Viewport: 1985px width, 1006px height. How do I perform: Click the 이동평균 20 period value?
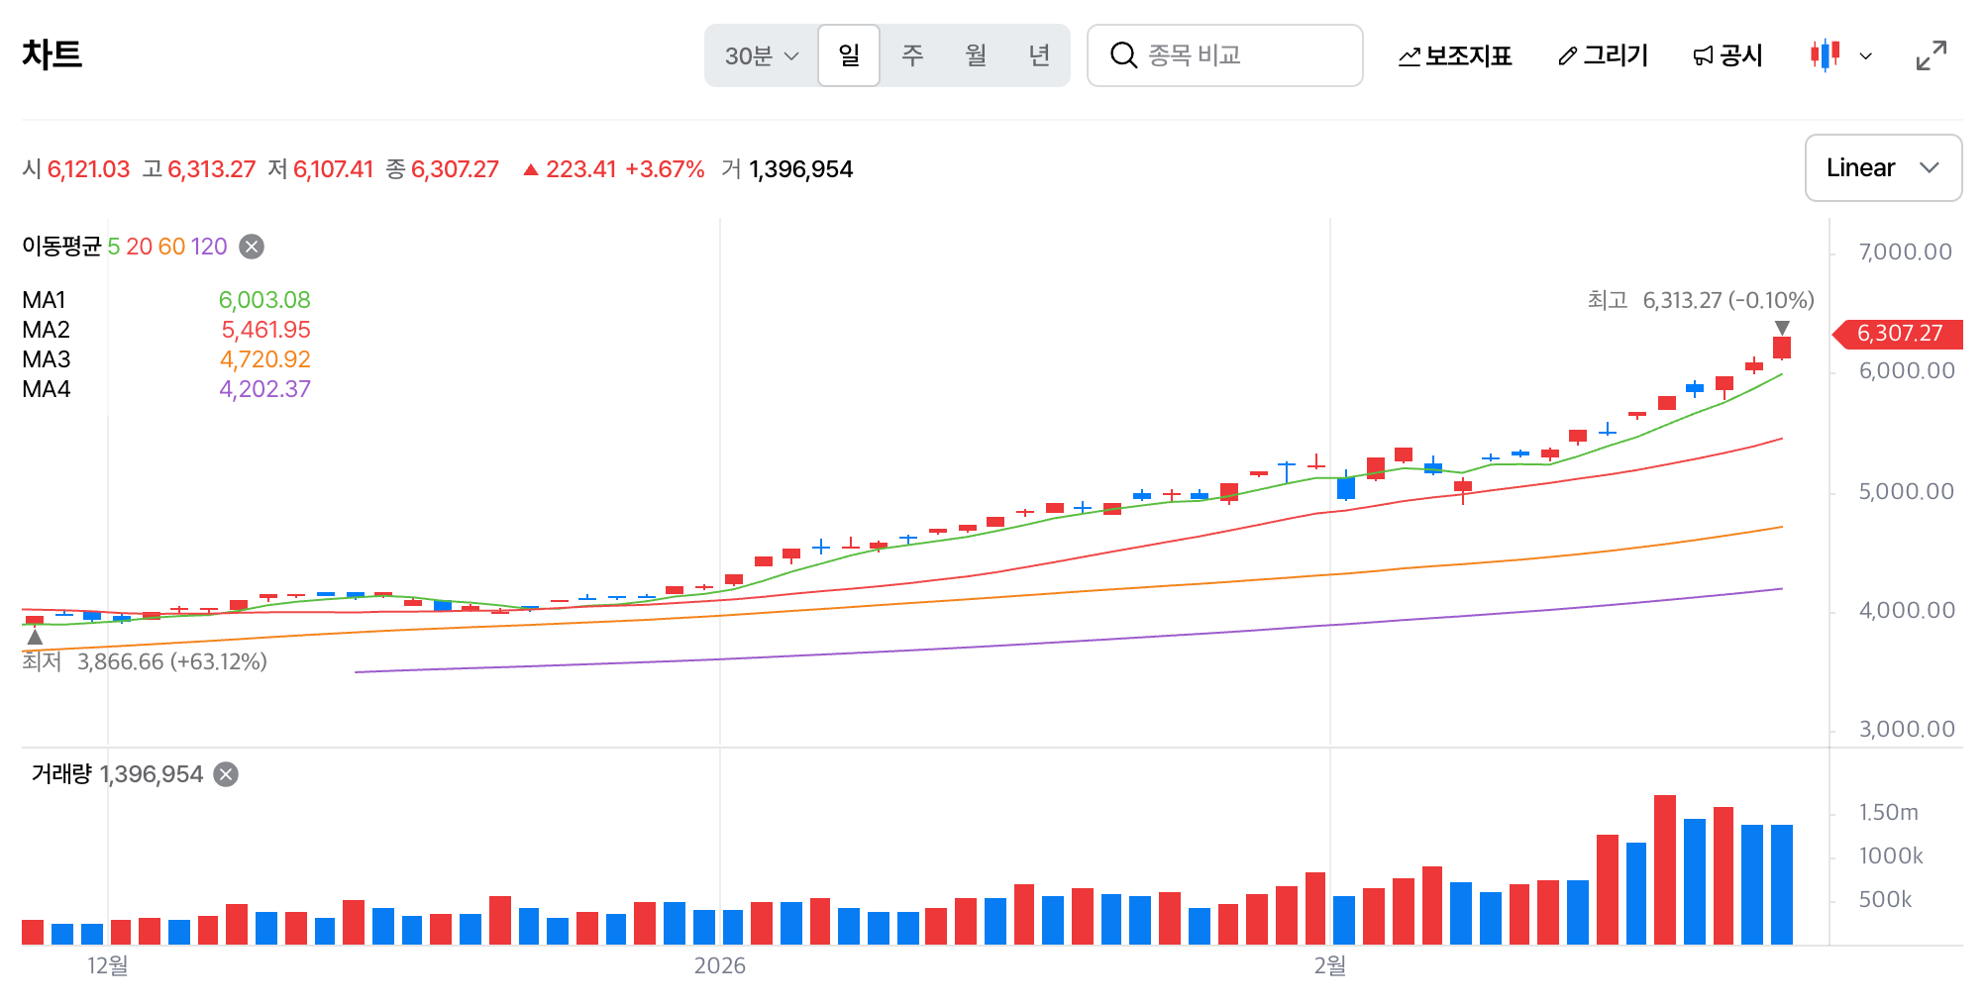(x=139, y=247)
